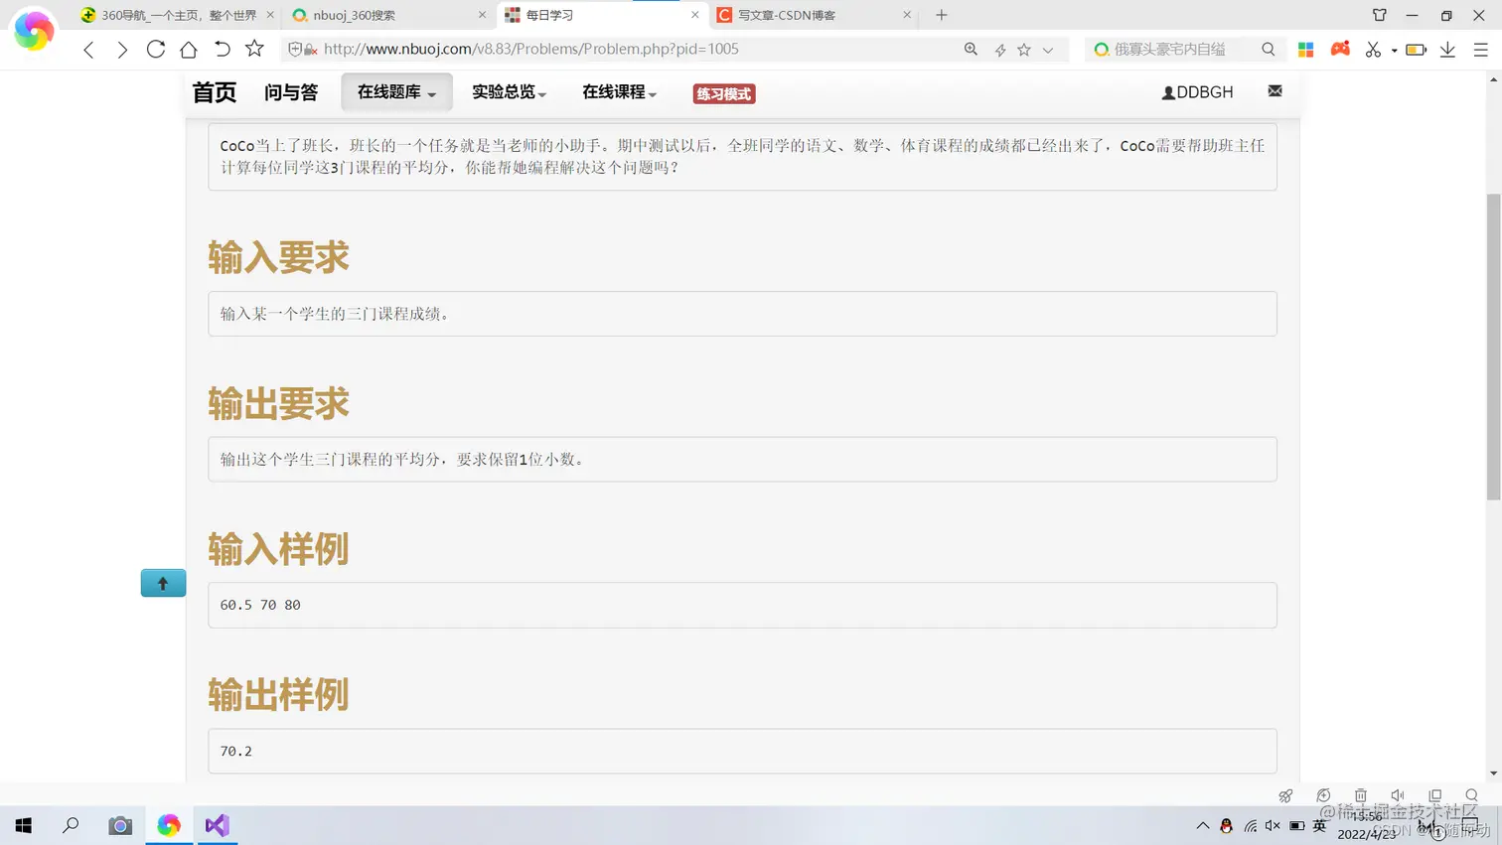This screenshot has height=845, width=1502.
Task: Open the page zoom magnifier in address bar
Action: click(x=971, y=49)
